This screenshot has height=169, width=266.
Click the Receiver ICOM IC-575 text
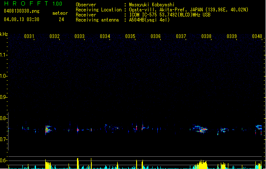(170, 15)
